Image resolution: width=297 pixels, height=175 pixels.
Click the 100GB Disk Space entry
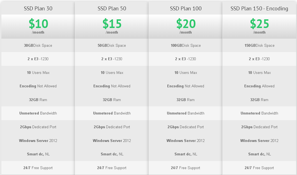[186, 45]
